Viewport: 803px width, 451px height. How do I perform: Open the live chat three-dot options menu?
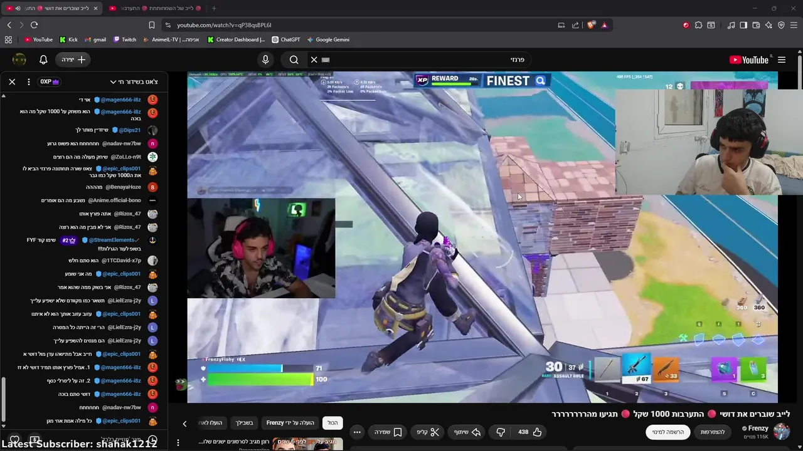tap(28, 81)
